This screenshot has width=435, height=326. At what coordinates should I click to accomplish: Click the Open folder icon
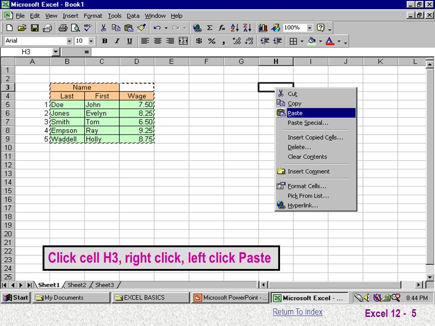click(x=22, y=28)
